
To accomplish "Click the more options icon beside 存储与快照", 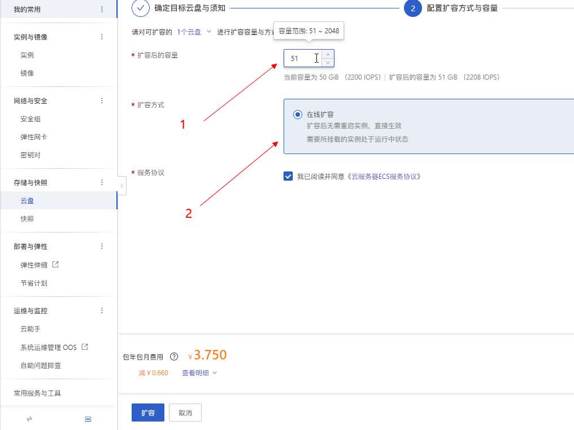I will click(x=102, y=183).
